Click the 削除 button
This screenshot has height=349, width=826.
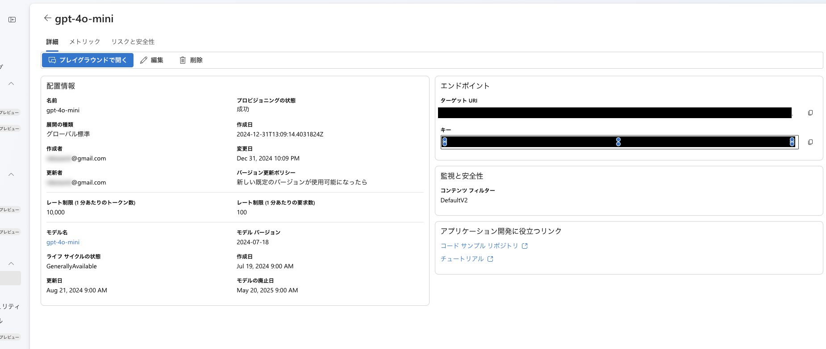pyautogui.click(x=191, y=60)
